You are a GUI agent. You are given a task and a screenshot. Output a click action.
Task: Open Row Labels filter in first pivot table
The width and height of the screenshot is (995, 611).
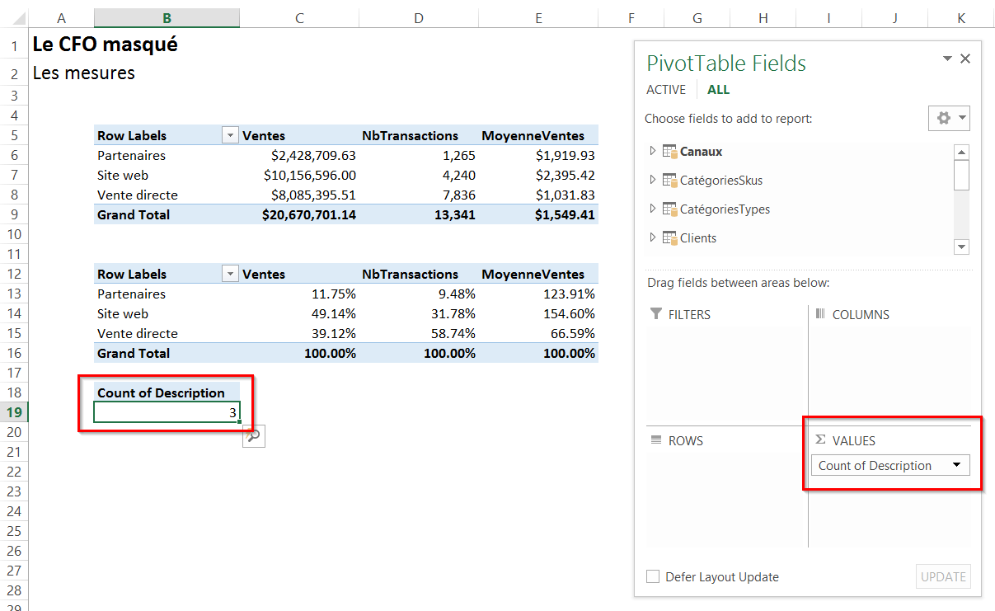tap(230, 136)
